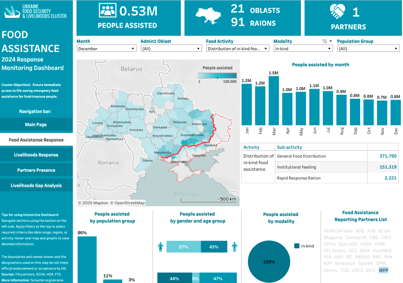Select the March bar in monthly chart
Viewport: 403px width, 283px height.
(274, 100)
